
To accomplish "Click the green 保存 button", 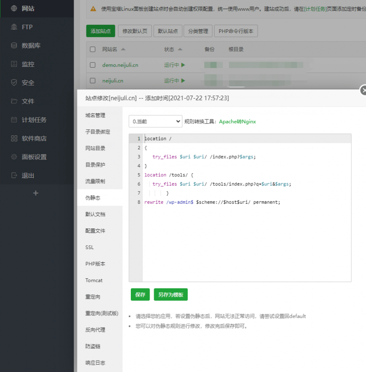I will (140, 295).
